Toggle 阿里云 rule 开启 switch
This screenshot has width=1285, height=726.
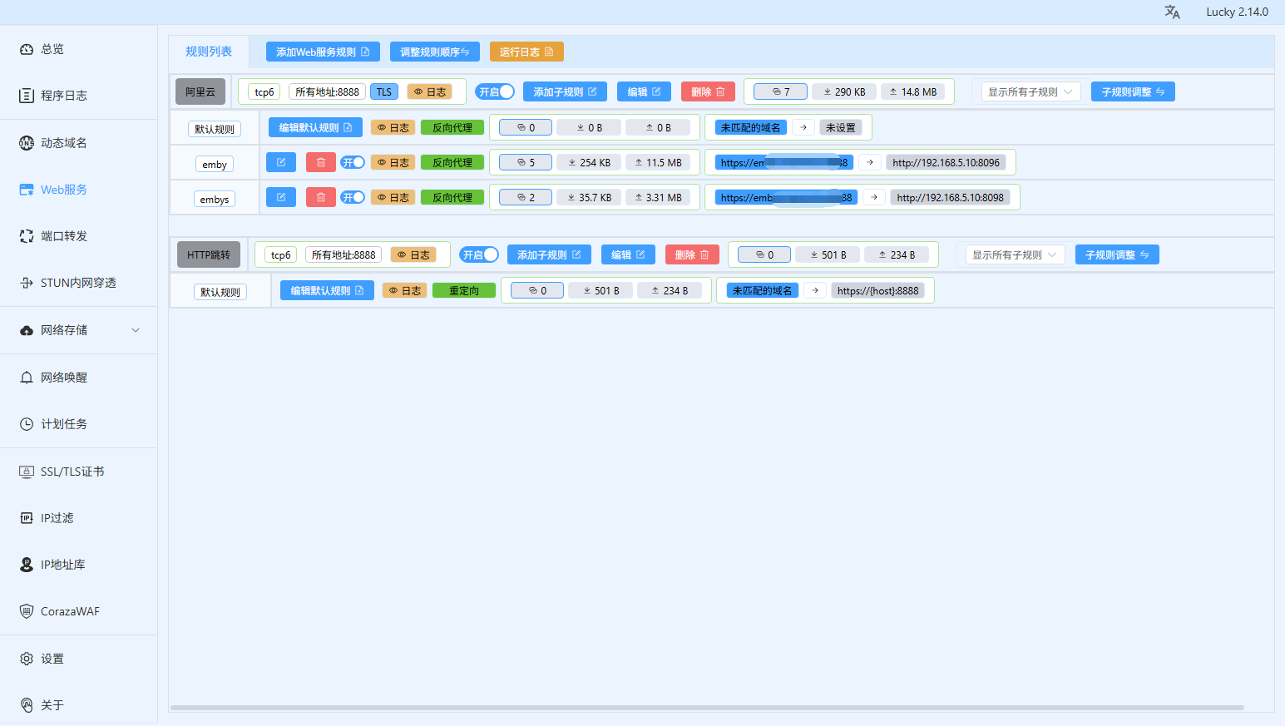[495, 91]
